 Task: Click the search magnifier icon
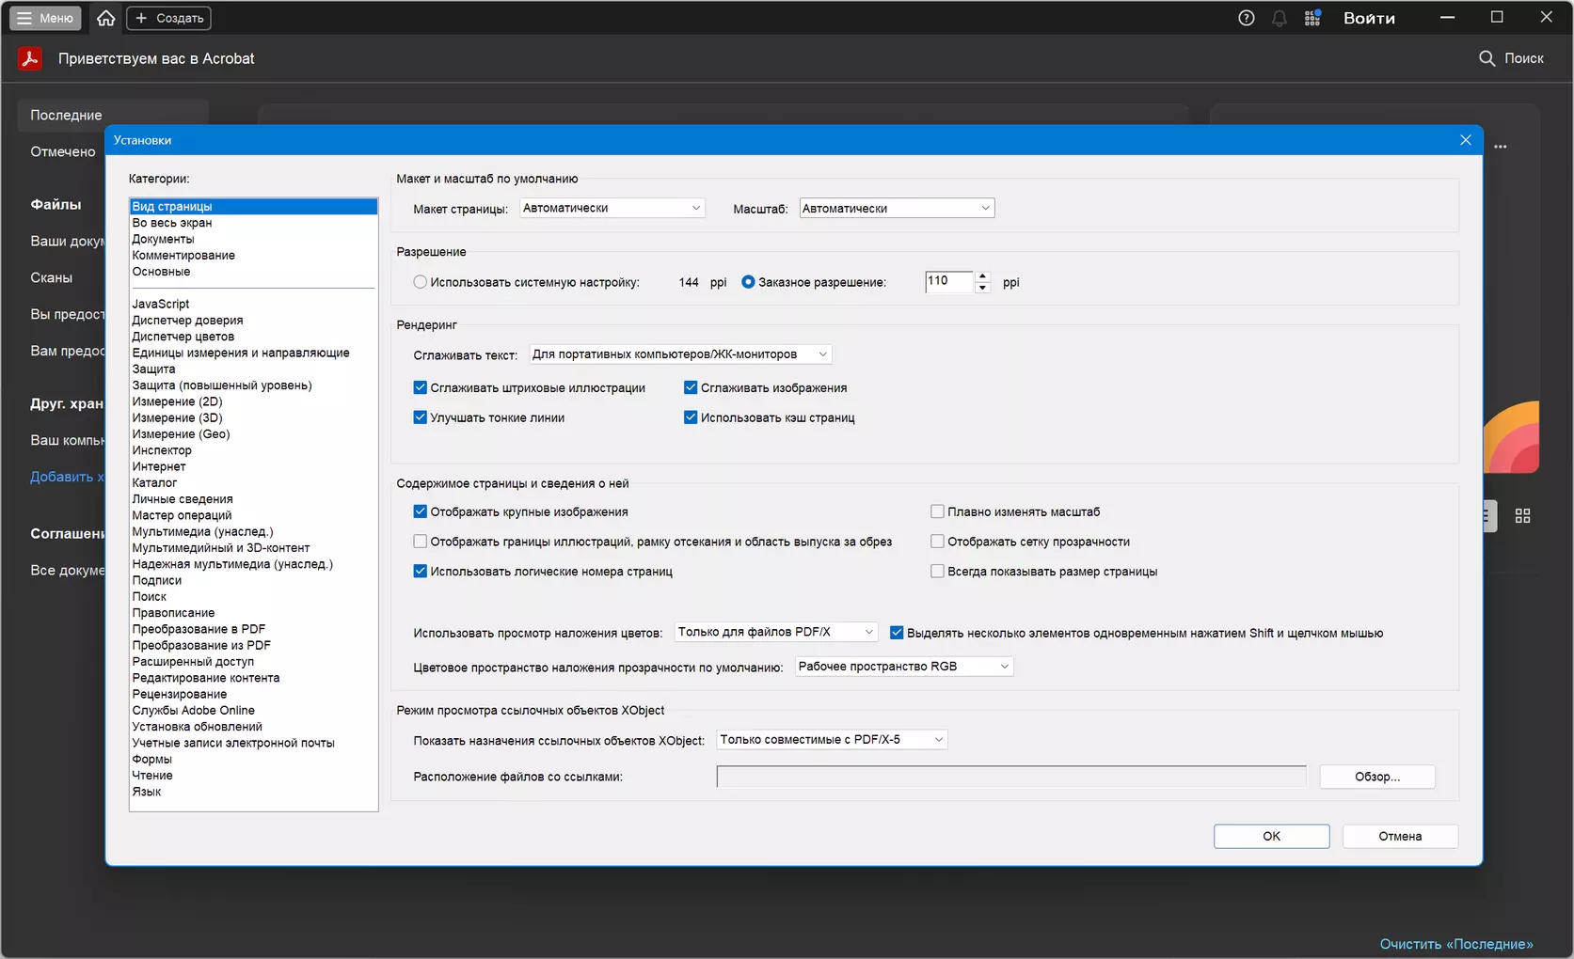1487,58
